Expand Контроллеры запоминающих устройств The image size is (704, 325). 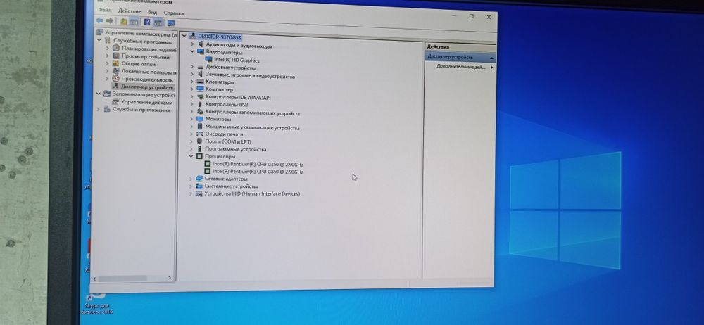(192, 112)
